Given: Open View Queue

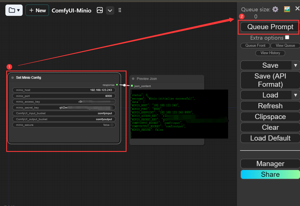Looking at the screenshot, I should [285, 45].
